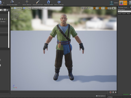The width and height of the screenshot is (131, 98).
Task: Toggle surface snapping icon
Action: click(x=92, y=8)
